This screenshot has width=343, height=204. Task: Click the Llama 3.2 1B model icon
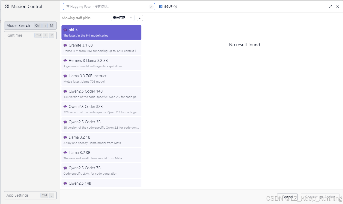(x=65, y=137)
